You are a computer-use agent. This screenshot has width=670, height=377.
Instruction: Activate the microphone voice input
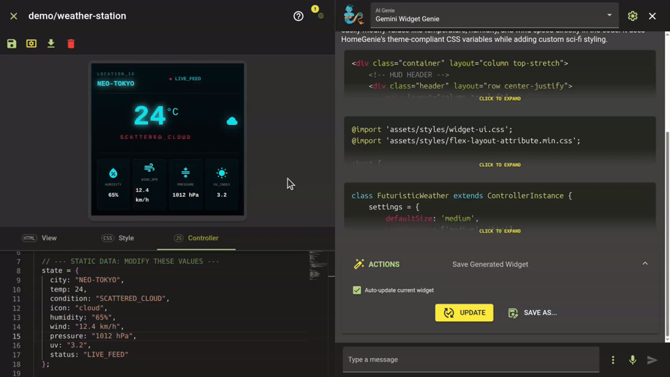(632, 360)
